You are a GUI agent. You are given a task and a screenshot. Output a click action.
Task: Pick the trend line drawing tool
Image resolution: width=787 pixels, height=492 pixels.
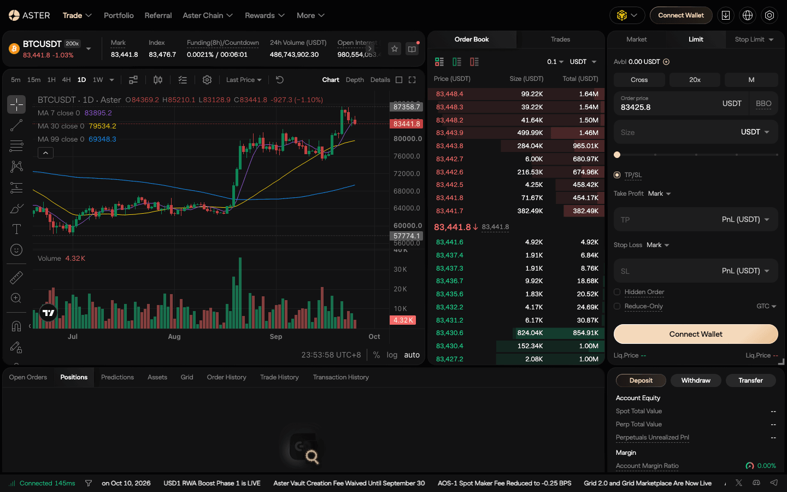coord(16,125)
